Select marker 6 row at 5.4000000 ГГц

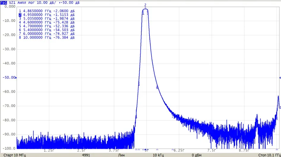click(x=47, y=30)
